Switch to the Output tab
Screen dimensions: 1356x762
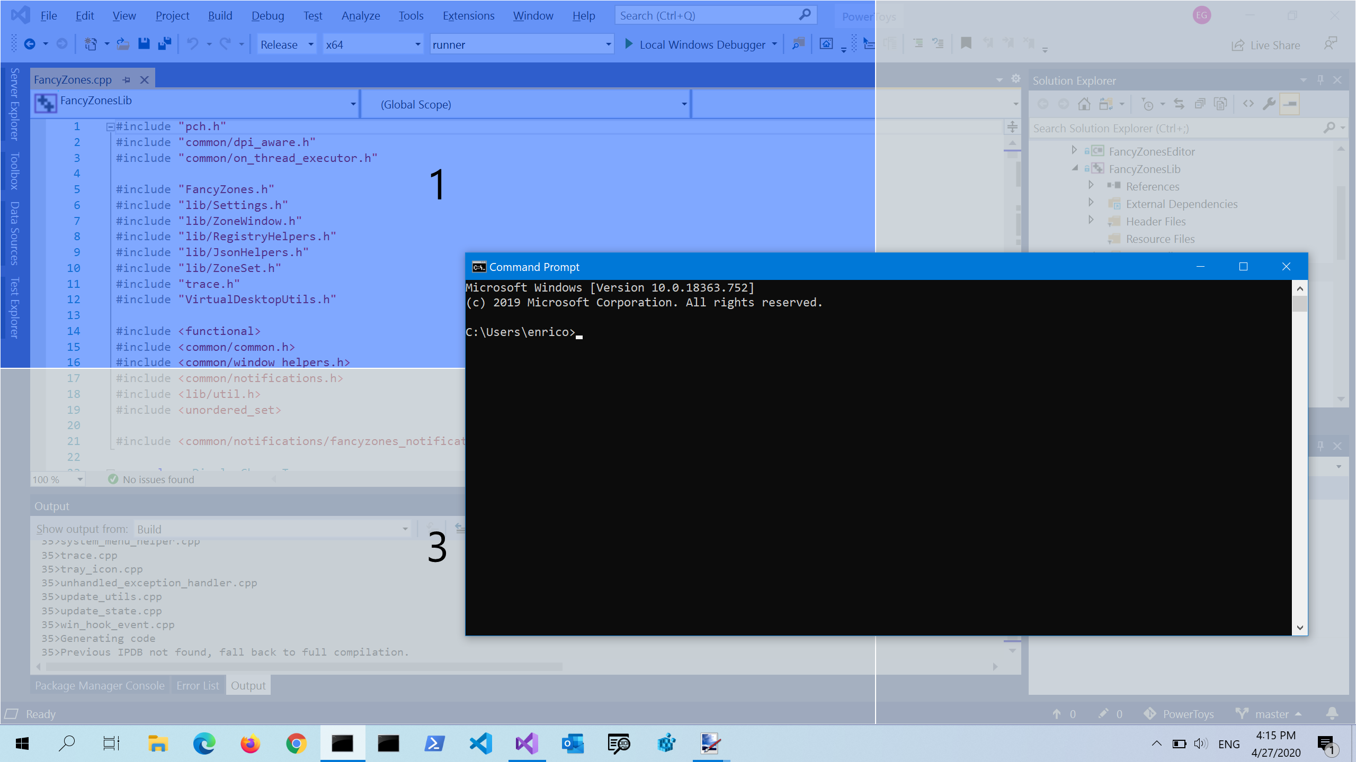pyautogui.click(x=247, y=686)
